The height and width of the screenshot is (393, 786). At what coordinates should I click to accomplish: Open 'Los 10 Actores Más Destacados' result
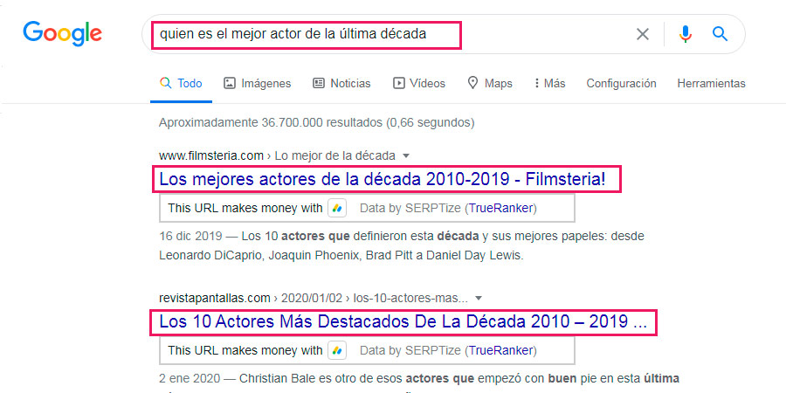point(403,322)
